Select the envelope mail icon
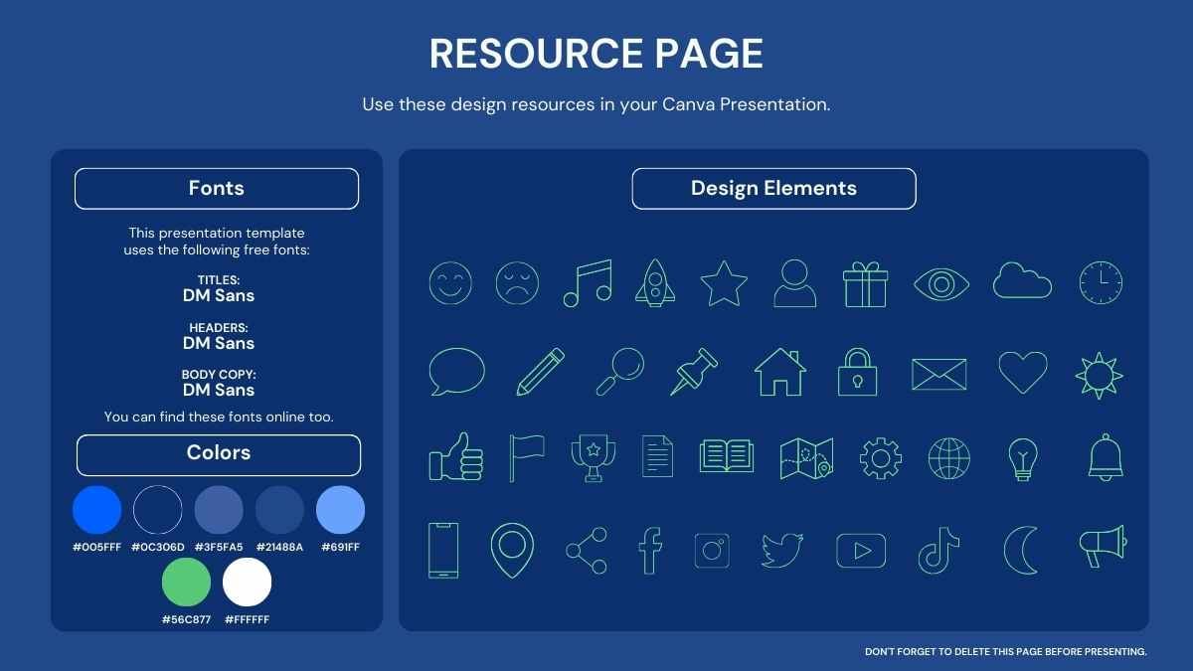This screenshot has width=1193, height=671. click(939, 374)
